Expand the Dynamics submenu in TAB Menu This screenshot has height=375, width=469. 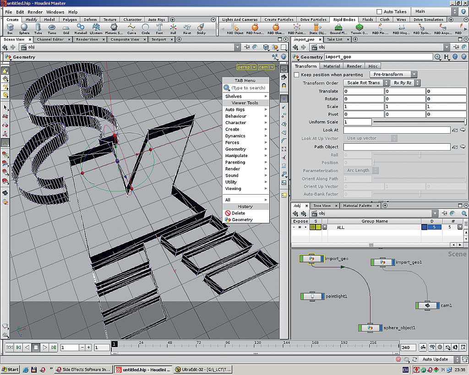coord(245,136)
